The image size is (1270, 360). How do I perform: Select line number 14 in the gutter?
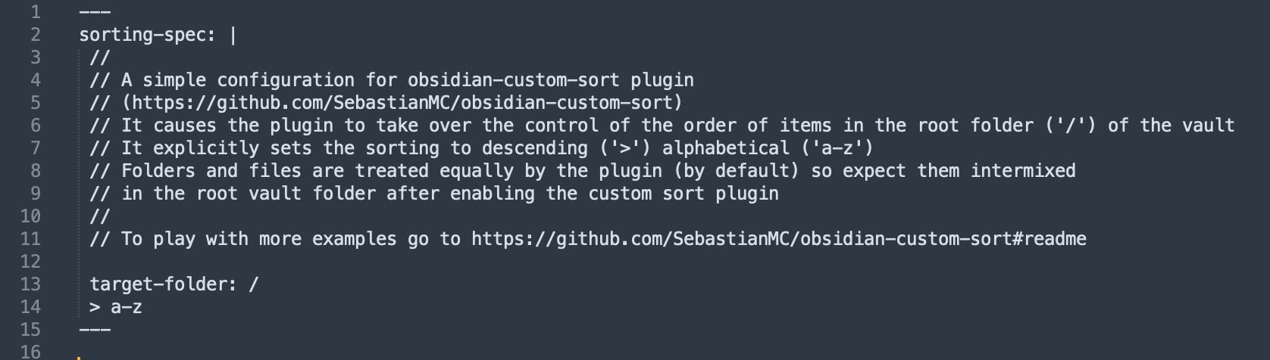pos(30,307)
